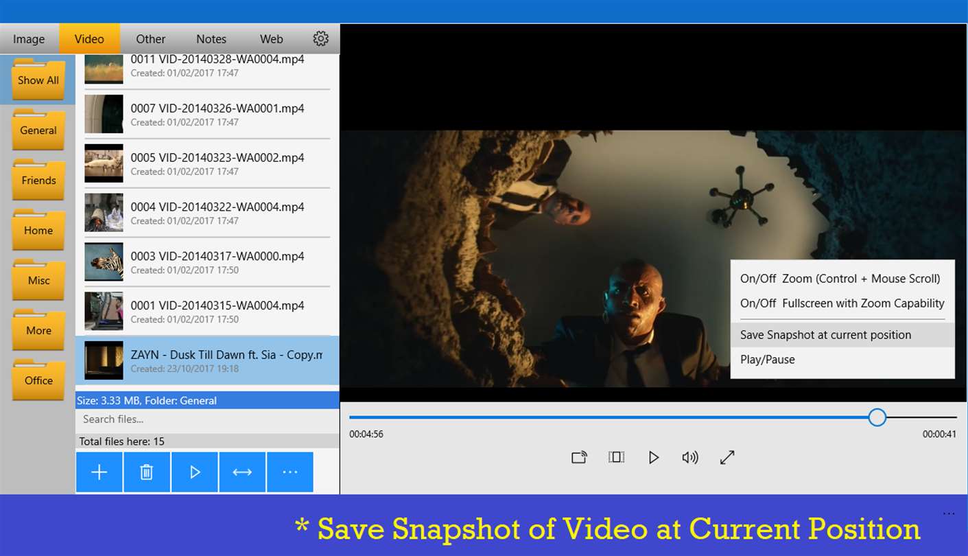Click thumbnail of 0007 VID-20140326-WA0001.mp4

pyautogui.click(x=104, y=114)
